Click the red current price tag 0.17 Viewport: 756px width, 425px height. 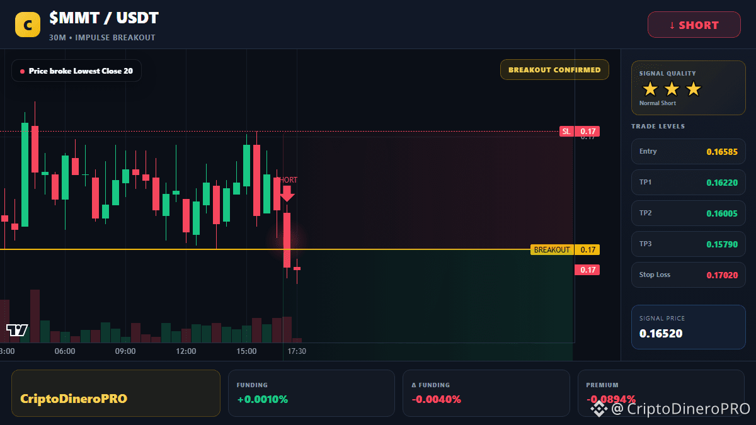(x=587, y=270)
